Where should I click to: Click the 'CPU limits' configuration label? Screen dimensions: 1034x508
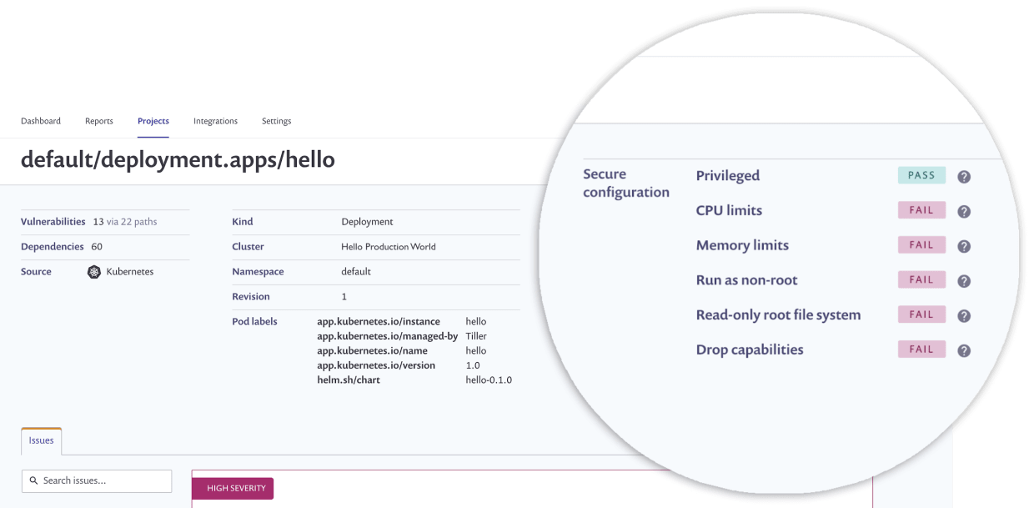coord(729,210)
